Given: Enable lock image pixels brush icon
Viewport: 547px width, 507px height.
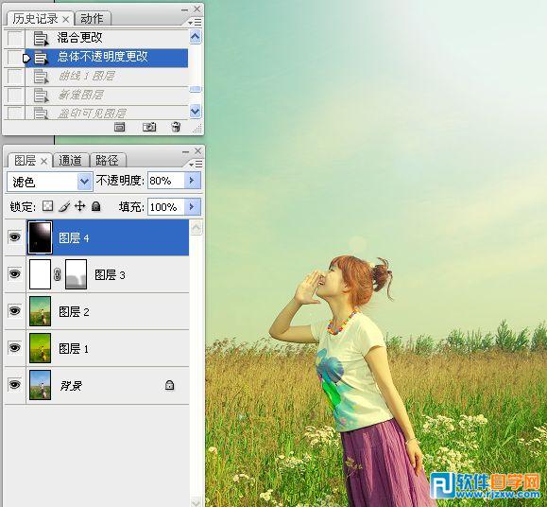Looking at the screenshot, I should [64, 206].
